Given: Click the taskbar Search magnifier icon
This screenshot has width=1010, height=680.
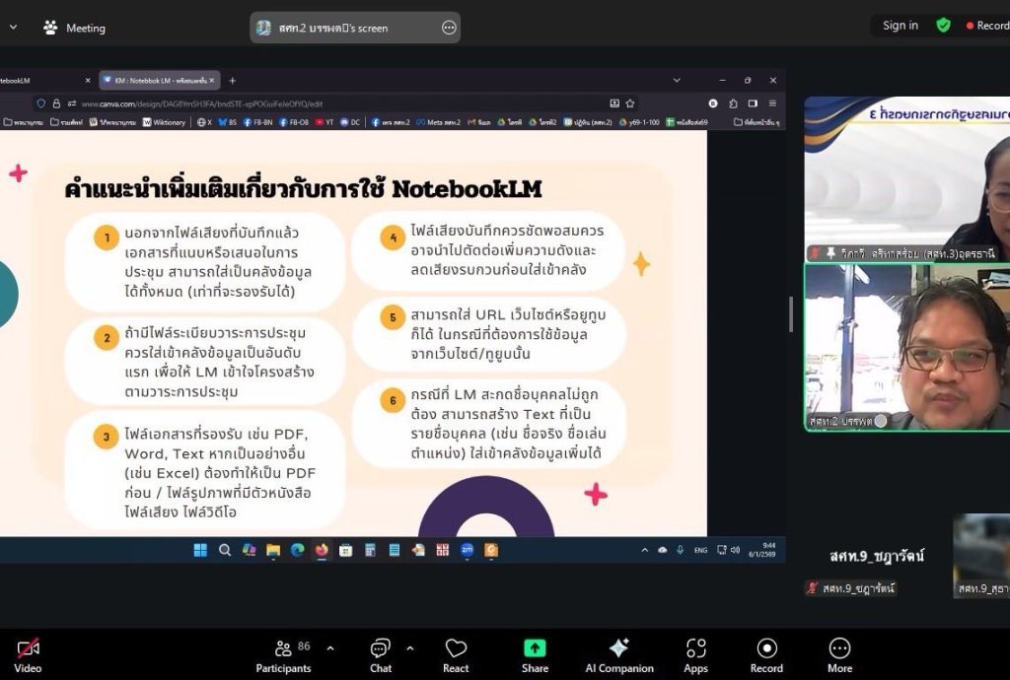Looking at the screenshot, I should click(225, 550).
